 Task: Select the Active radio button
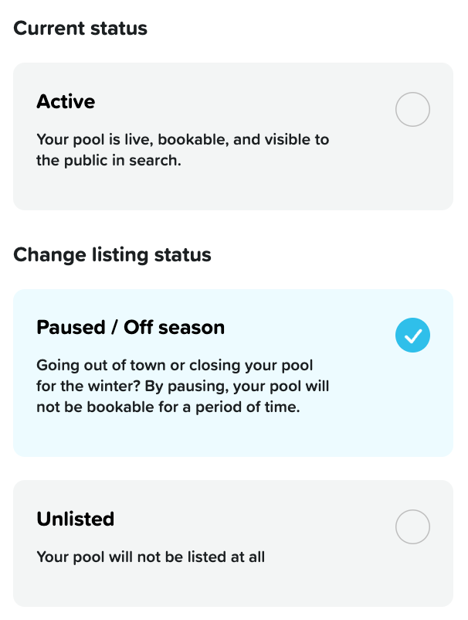[x=412, y=111]
